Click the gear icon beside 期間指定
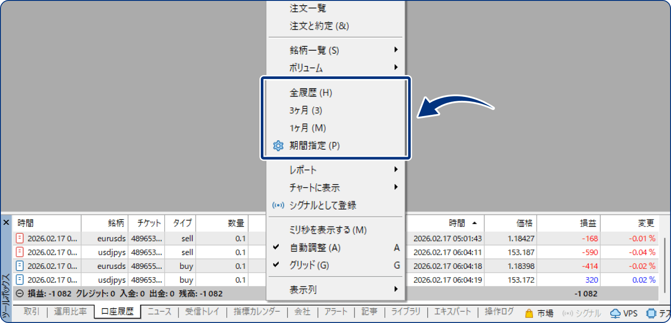The width and height of the screenshot is (671, 323). pos(278,145)
